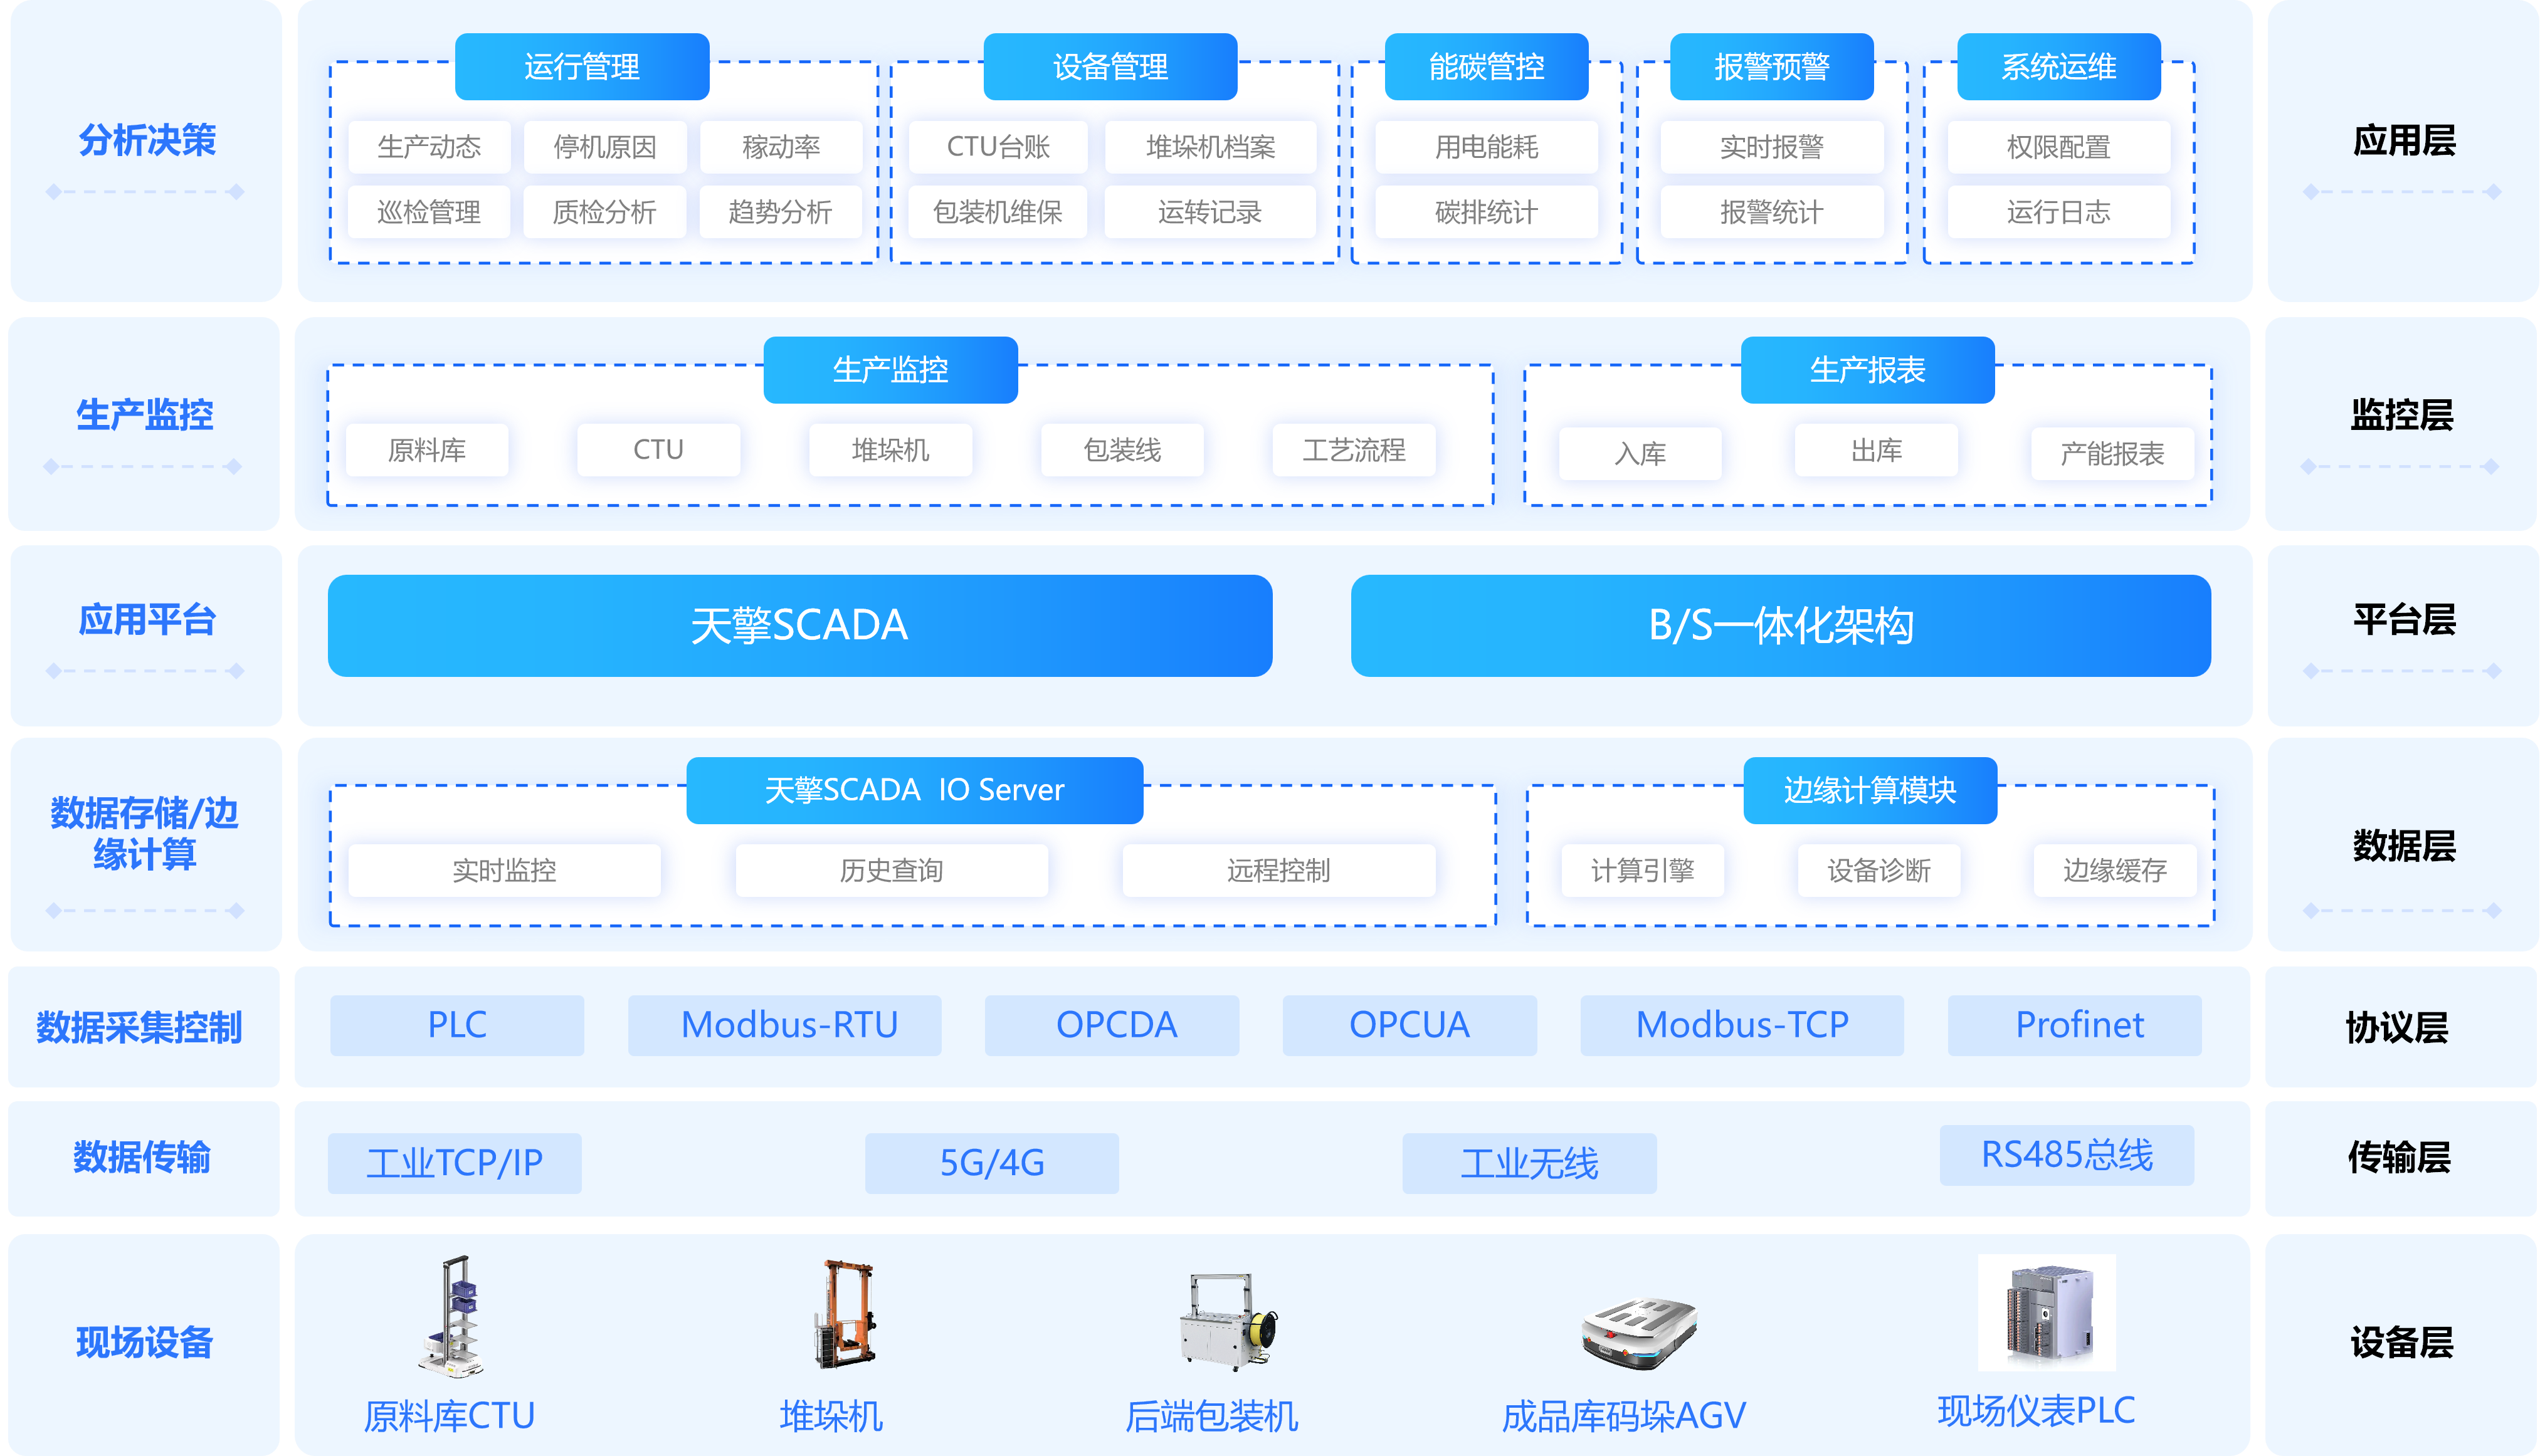
Task: Open 运转记录 item
Action: pos(1211,212)
